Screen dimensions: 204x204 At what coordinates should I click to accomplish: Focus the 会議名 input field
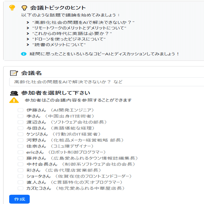tap(106, 82)
